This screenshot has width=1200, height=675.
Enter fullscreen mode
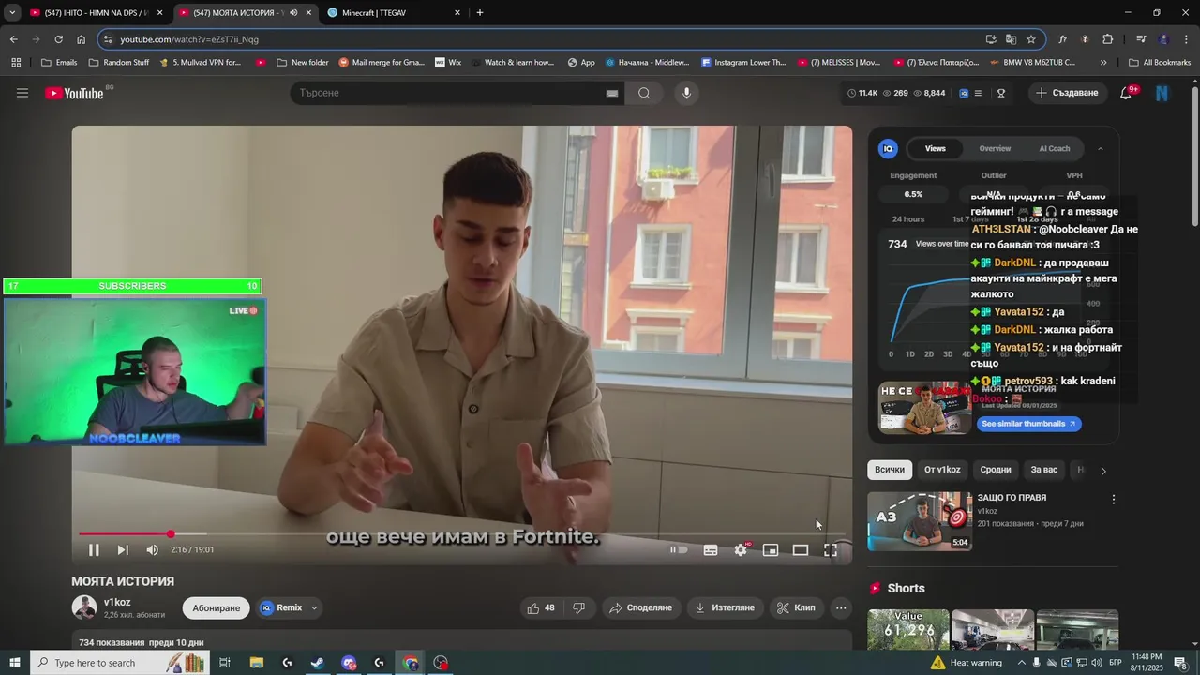click(831, 550)
